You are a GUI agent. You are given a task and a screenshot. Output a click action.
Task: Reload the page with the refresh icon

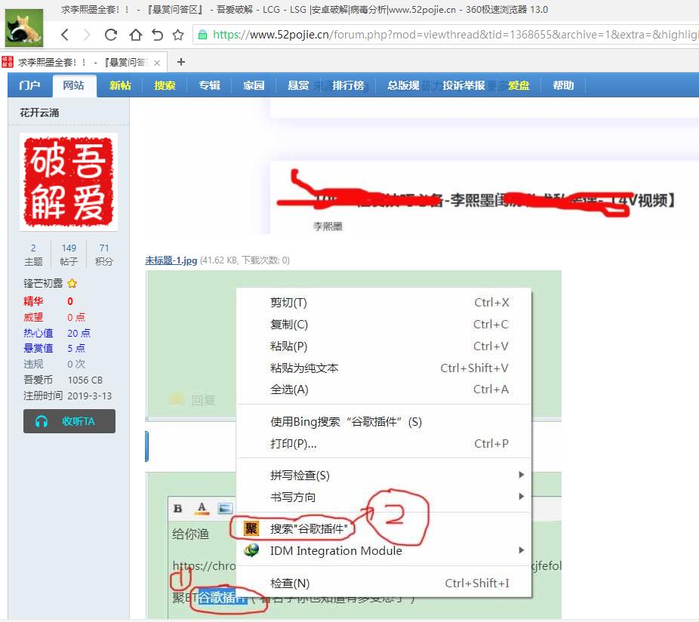(111, 35)
